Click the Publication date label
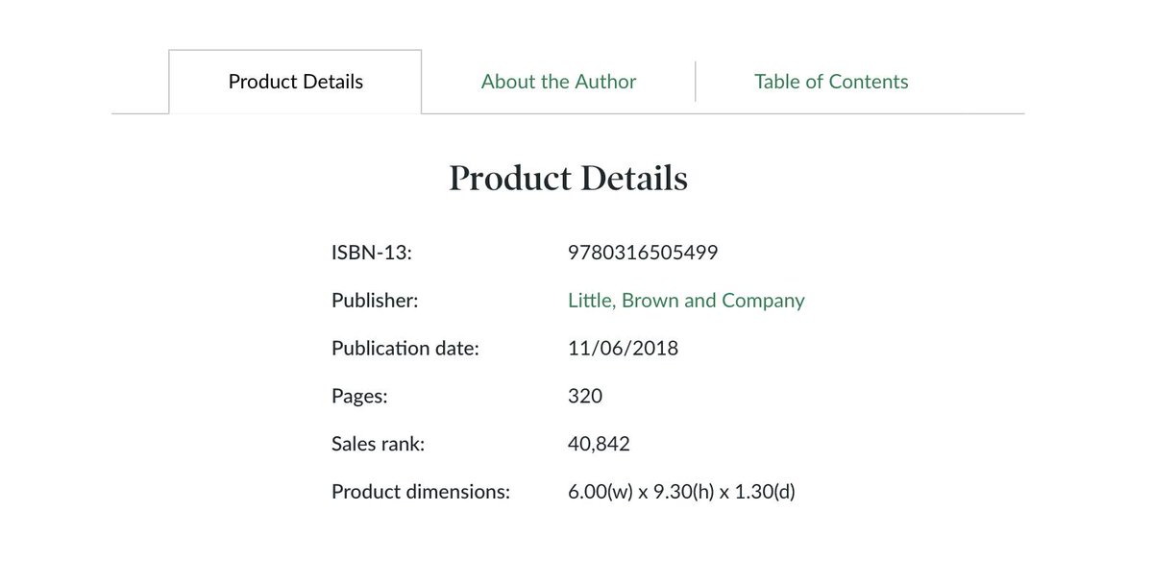1153x584 pixels. pos(405,348)
